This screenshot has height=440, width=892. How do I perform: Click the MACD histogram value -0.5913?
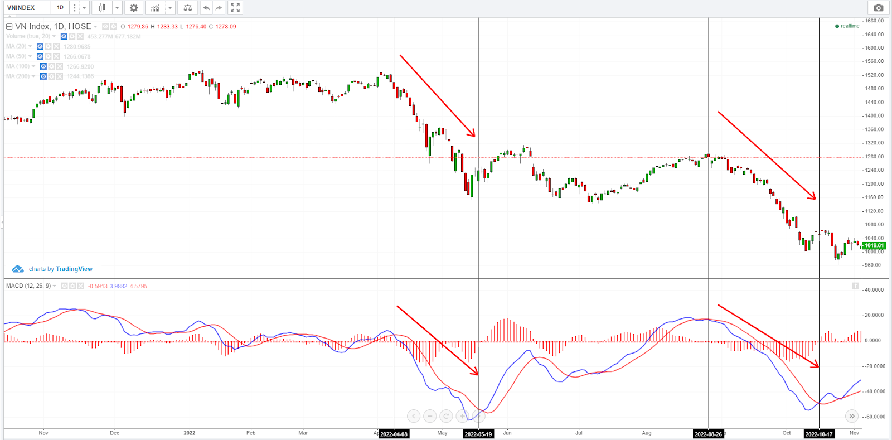98,286
